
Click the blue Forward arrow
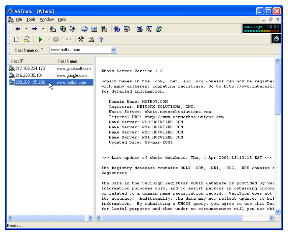tap(35, 29)
